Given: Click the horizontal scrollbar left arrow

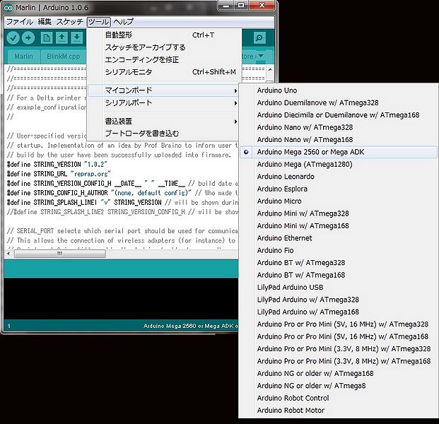Looking at the screenshot, I should coord(8,254).
